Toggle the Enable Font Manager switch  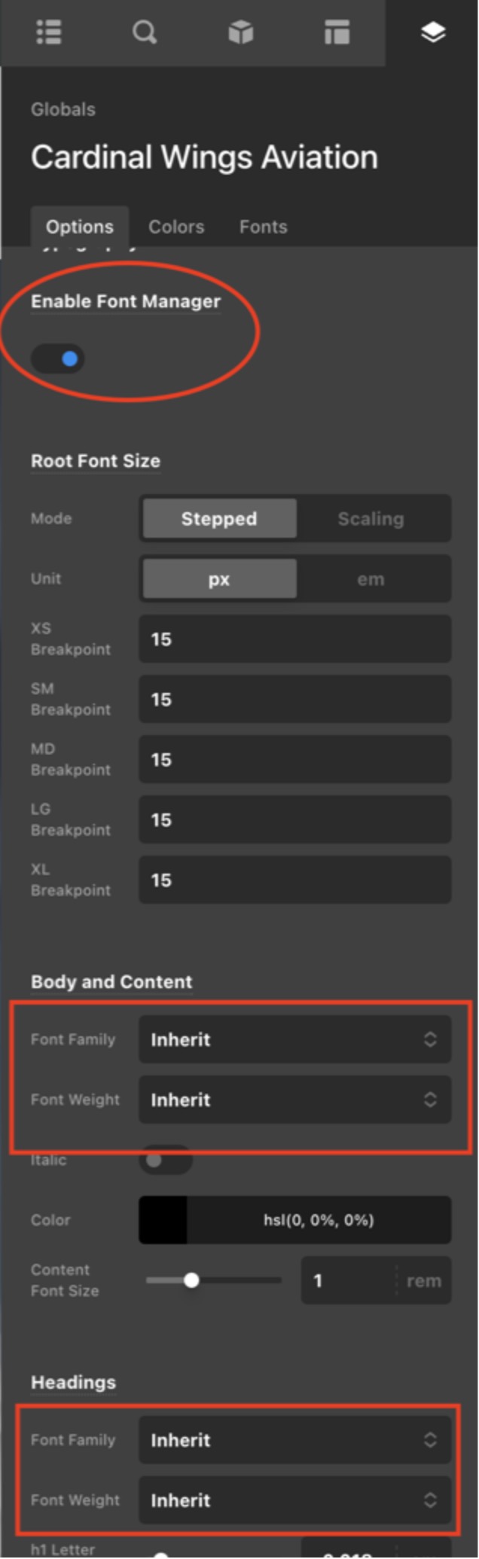58,358
